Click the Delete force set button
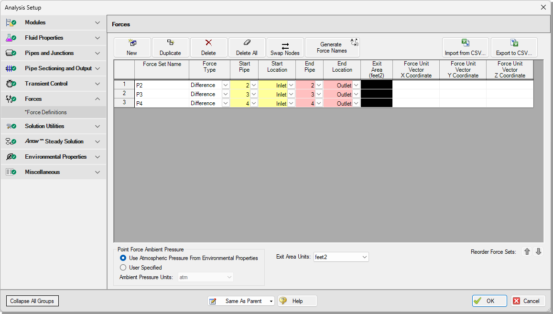 [x=208, y=47]
